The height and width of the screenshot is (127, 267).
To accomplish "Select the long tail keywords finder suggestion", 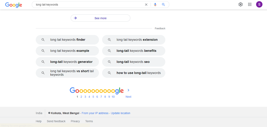I will tap(67, 40).
